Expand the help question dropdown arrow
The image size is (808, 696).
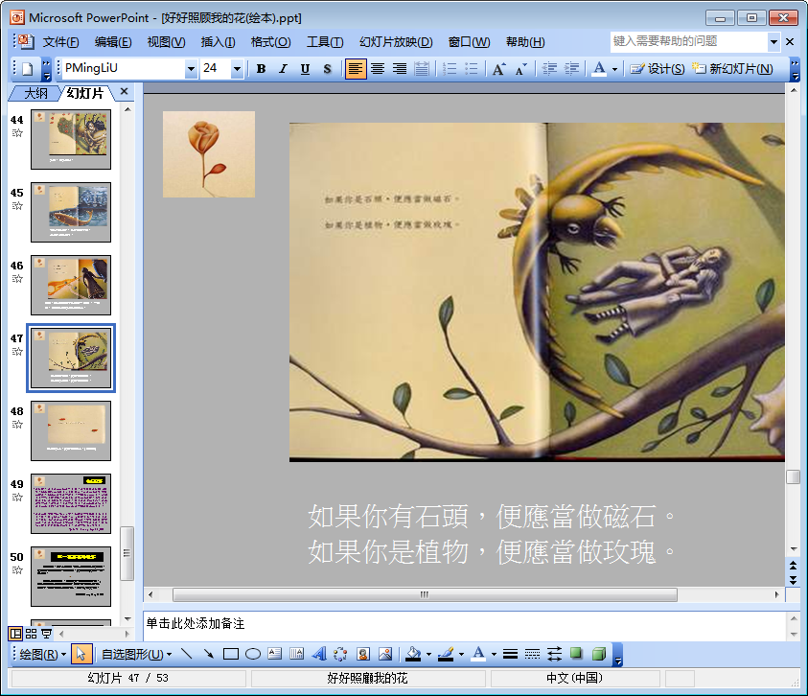tap(773, 42)
